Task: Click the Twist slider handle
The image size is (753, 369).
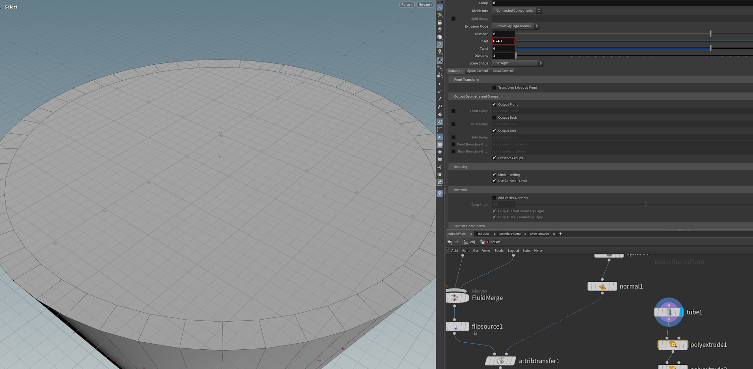Action: (711, 48)
